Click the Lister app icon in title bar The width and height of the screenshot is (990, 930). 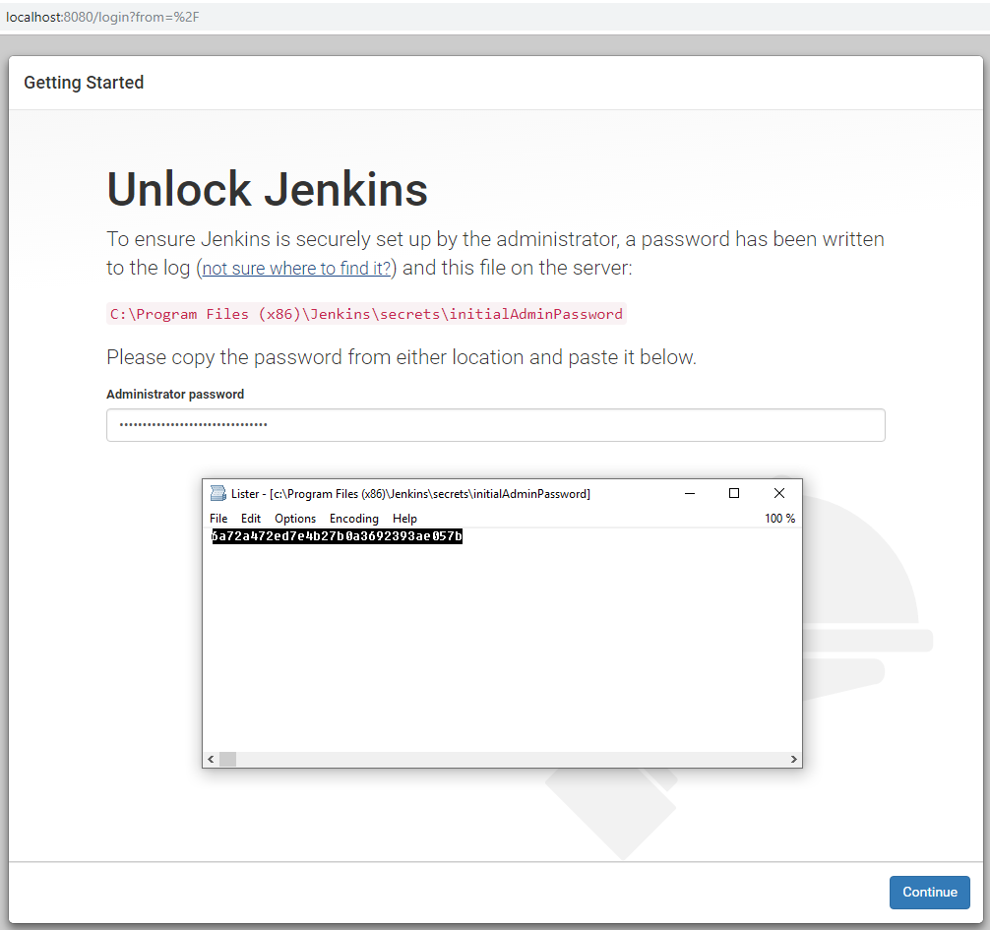click(217, 494)
